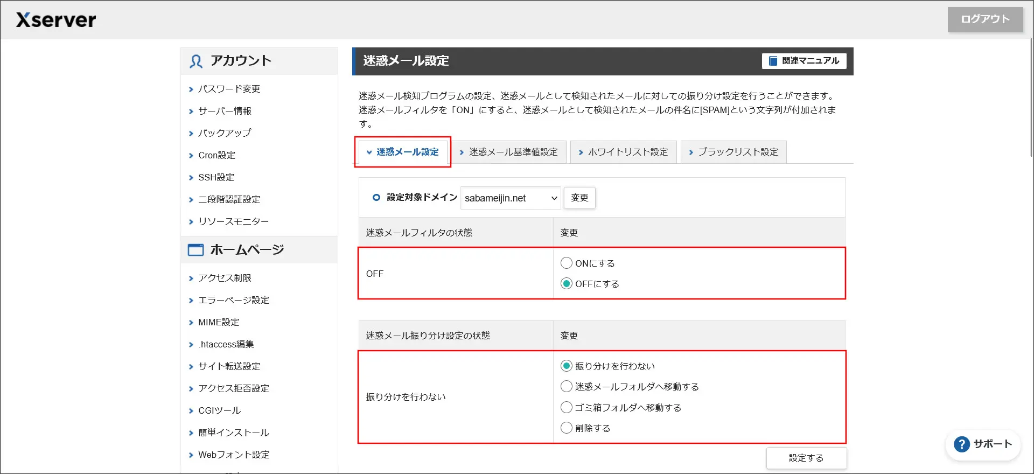Open the ブラックリスト設定 tab
The image size is (1034, 474).
point(733,152)
